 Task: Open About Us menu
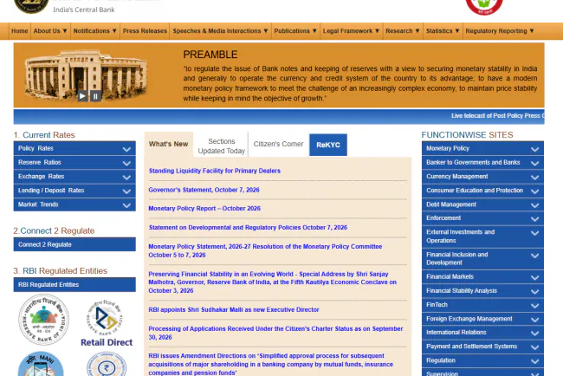point(50,31)
